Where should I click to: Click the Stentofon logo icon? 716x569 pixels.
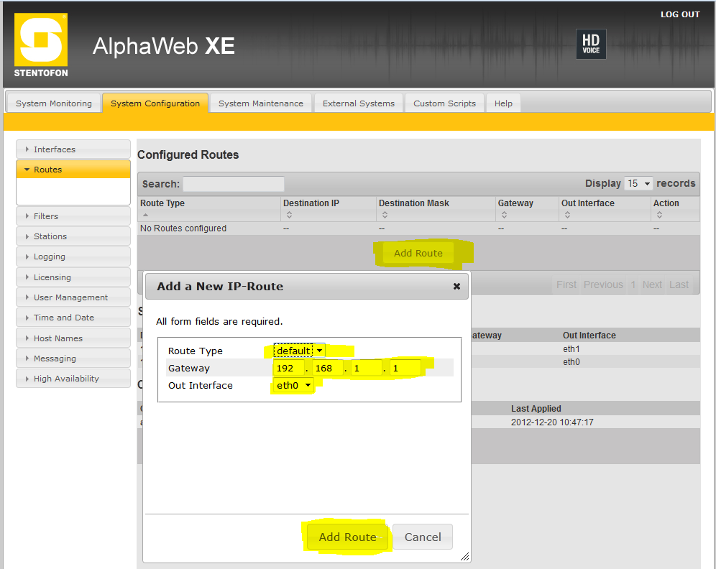[x=41, y=46]
